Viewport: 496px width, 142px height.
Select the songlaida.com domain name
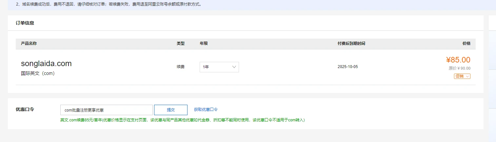(46, 63)
